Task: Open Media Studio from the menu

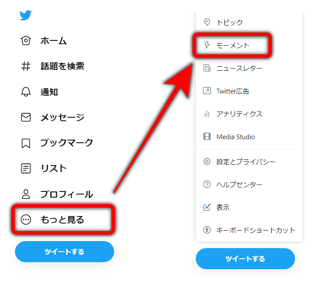Action: [249, 137]
